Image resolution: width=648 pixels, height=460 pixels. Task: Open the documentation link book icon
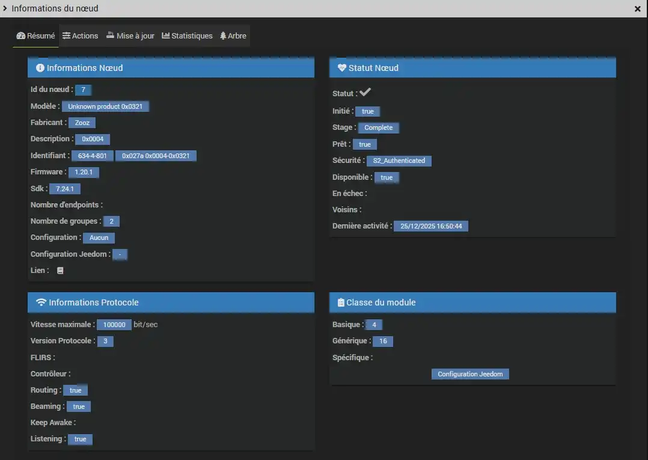[x=60, y=271]
